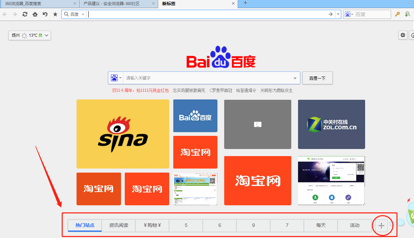Open the blue Baidu site tile
This screenshot has height=238, width=414.
(x=195, y=116)
